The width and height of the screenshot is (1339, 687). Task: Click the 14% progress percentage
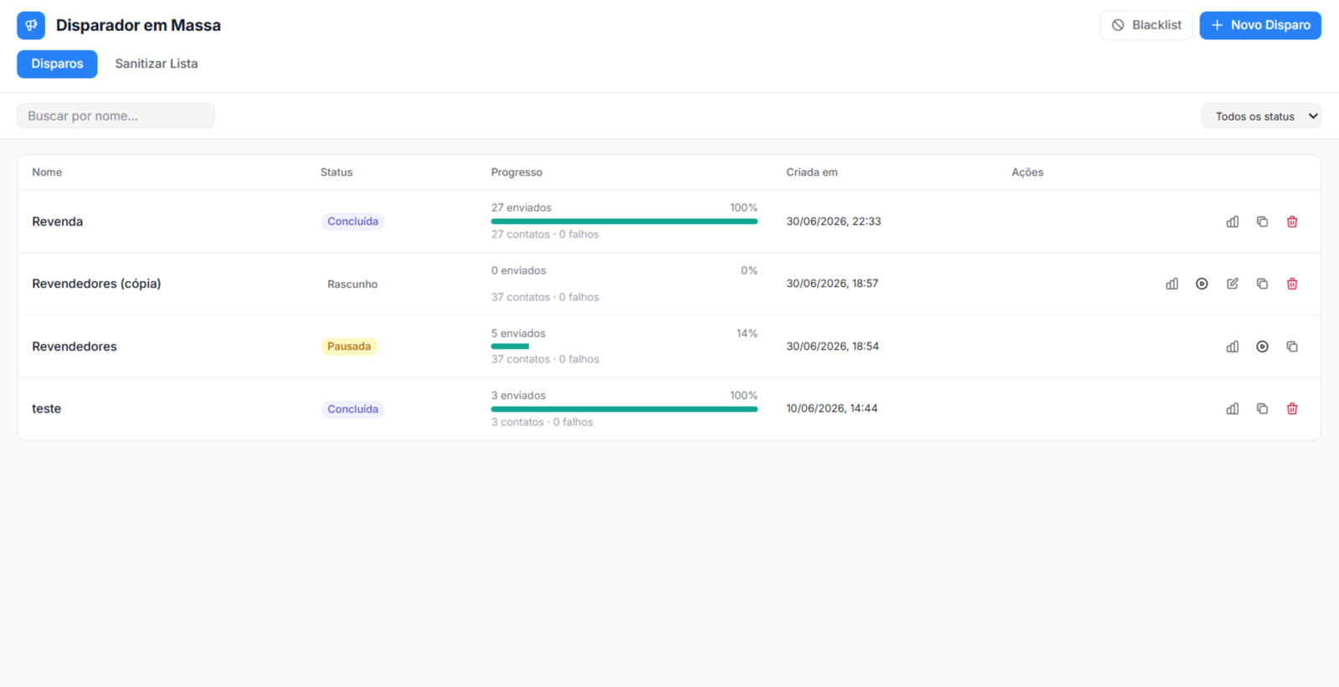coord(746,333)
